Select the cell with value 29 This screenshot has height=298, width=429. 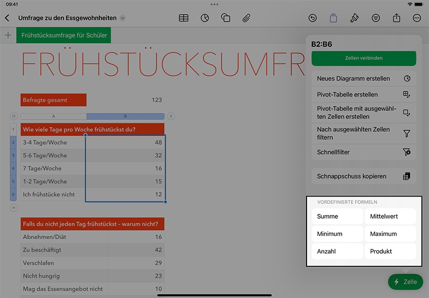click(x=136, y=263)
